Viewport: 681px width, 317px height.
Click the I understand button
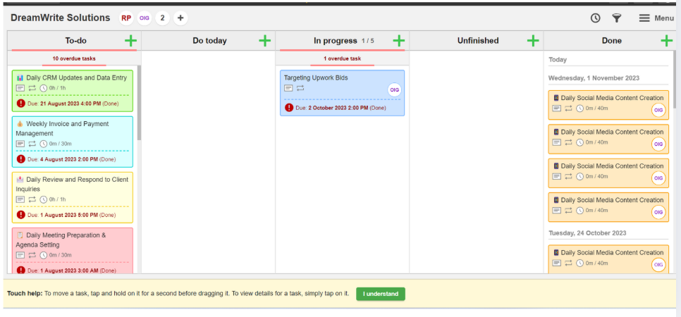[x=380, y=294]
